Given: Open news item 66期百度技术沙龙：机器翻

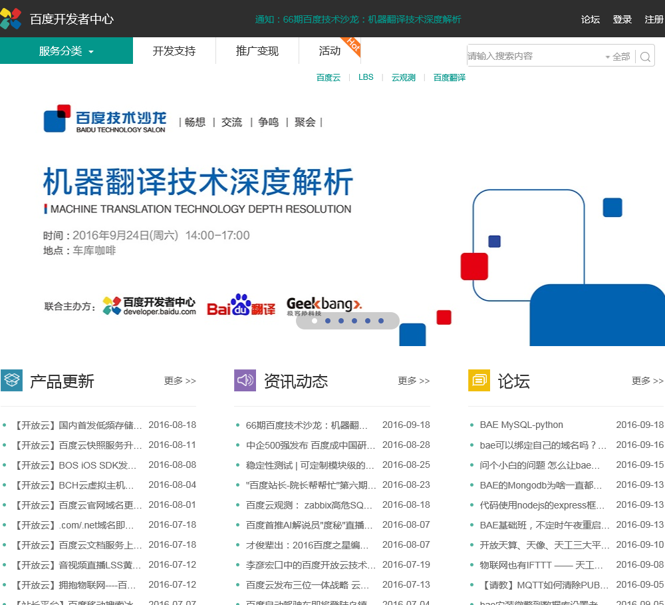Looking at the screenshot, I should 307,425.
